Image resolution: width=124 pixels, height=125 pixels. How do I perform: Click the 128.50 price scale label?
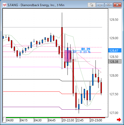(114, 57)
